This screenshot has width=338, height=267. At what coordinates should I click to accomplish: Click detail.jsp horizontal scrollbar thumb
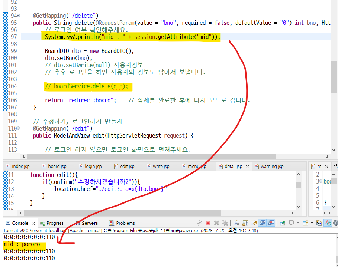point(122,213)
